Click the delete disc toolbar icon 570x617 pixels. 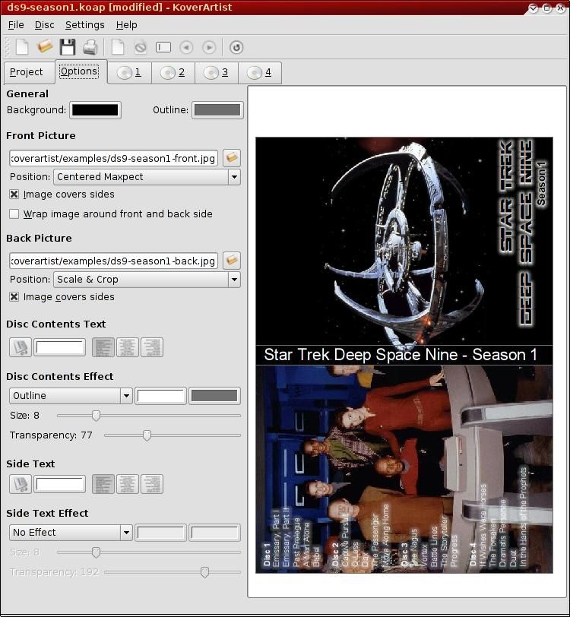(140, 48)
